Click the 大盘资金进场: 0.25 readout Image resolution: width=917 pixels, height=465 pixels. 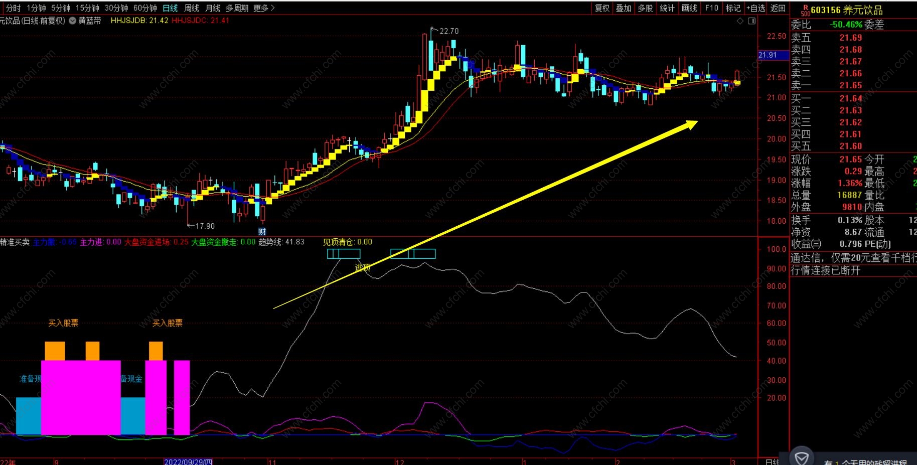click(x=157, y=242)
